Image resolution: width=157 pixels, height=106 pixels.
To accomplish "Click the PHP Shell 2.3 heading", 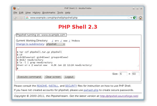I will 78,27.
